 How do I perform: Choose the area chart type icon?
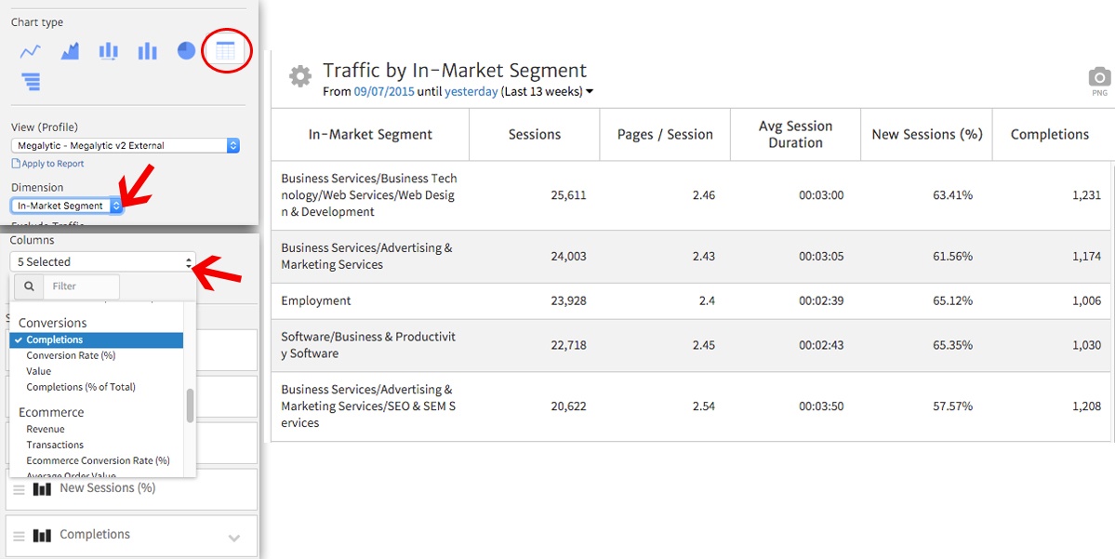[70, 51]
